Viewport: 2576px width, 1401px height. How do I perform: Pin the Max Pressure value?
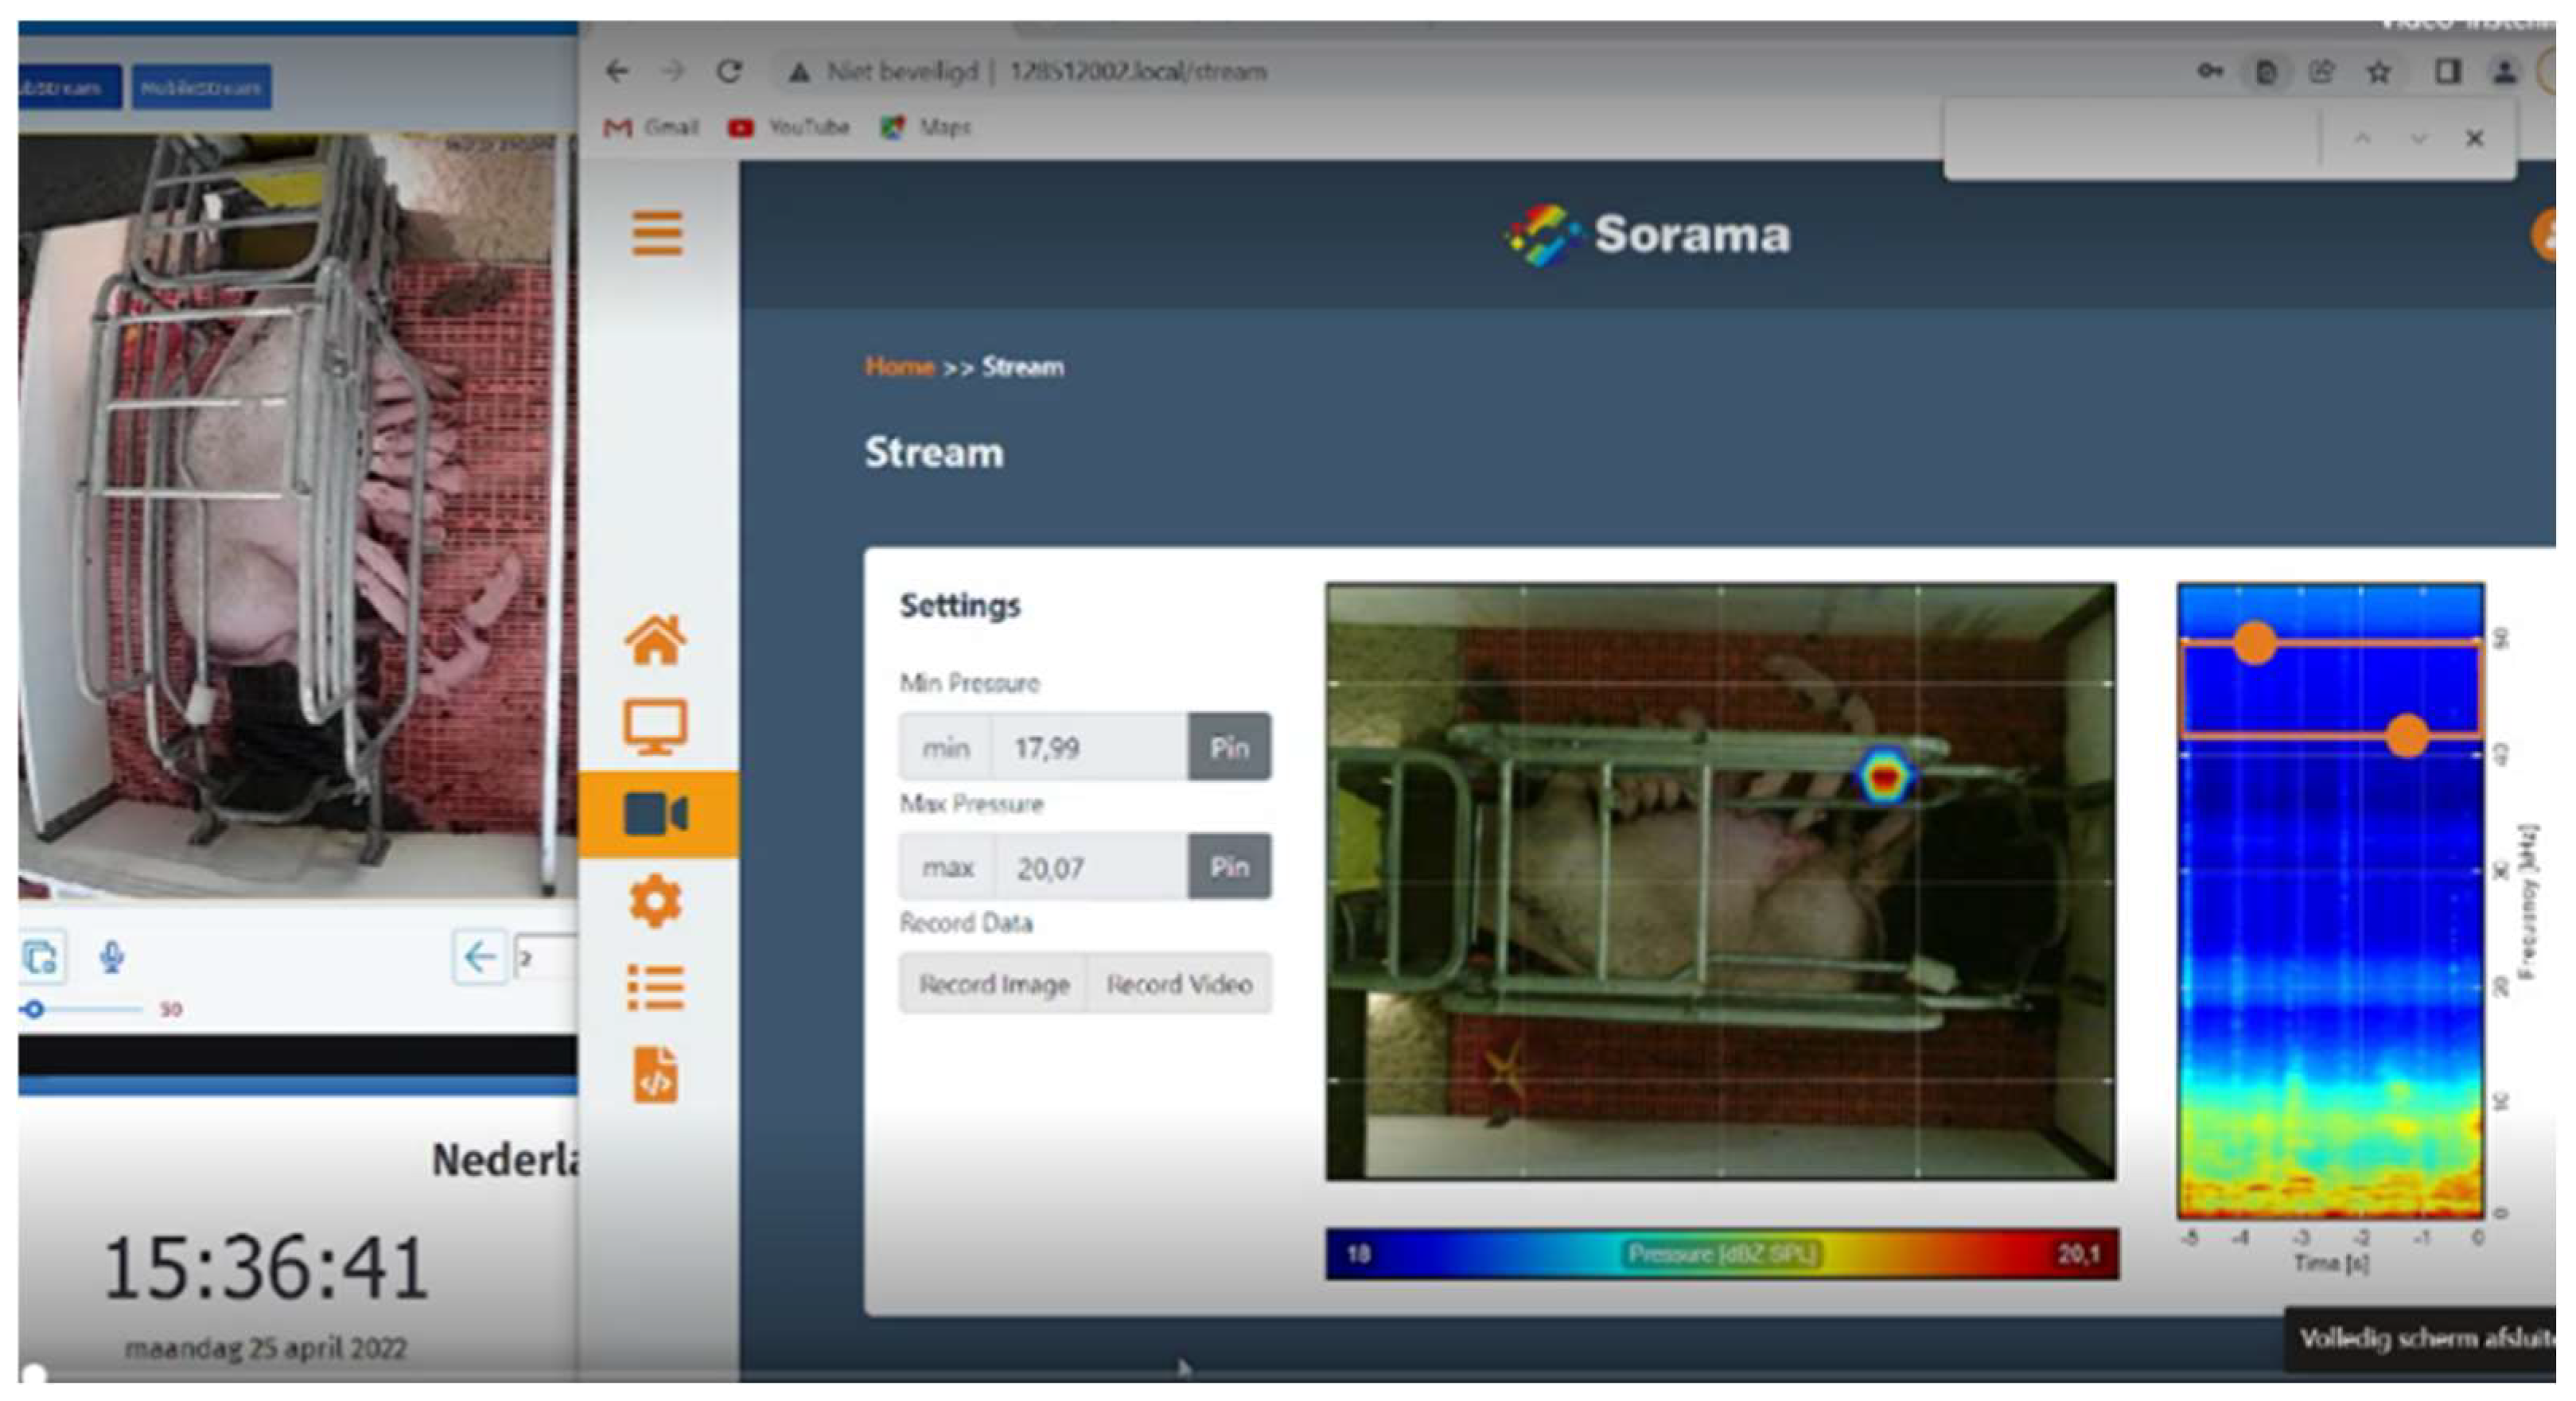click(x=1229, y=867)
